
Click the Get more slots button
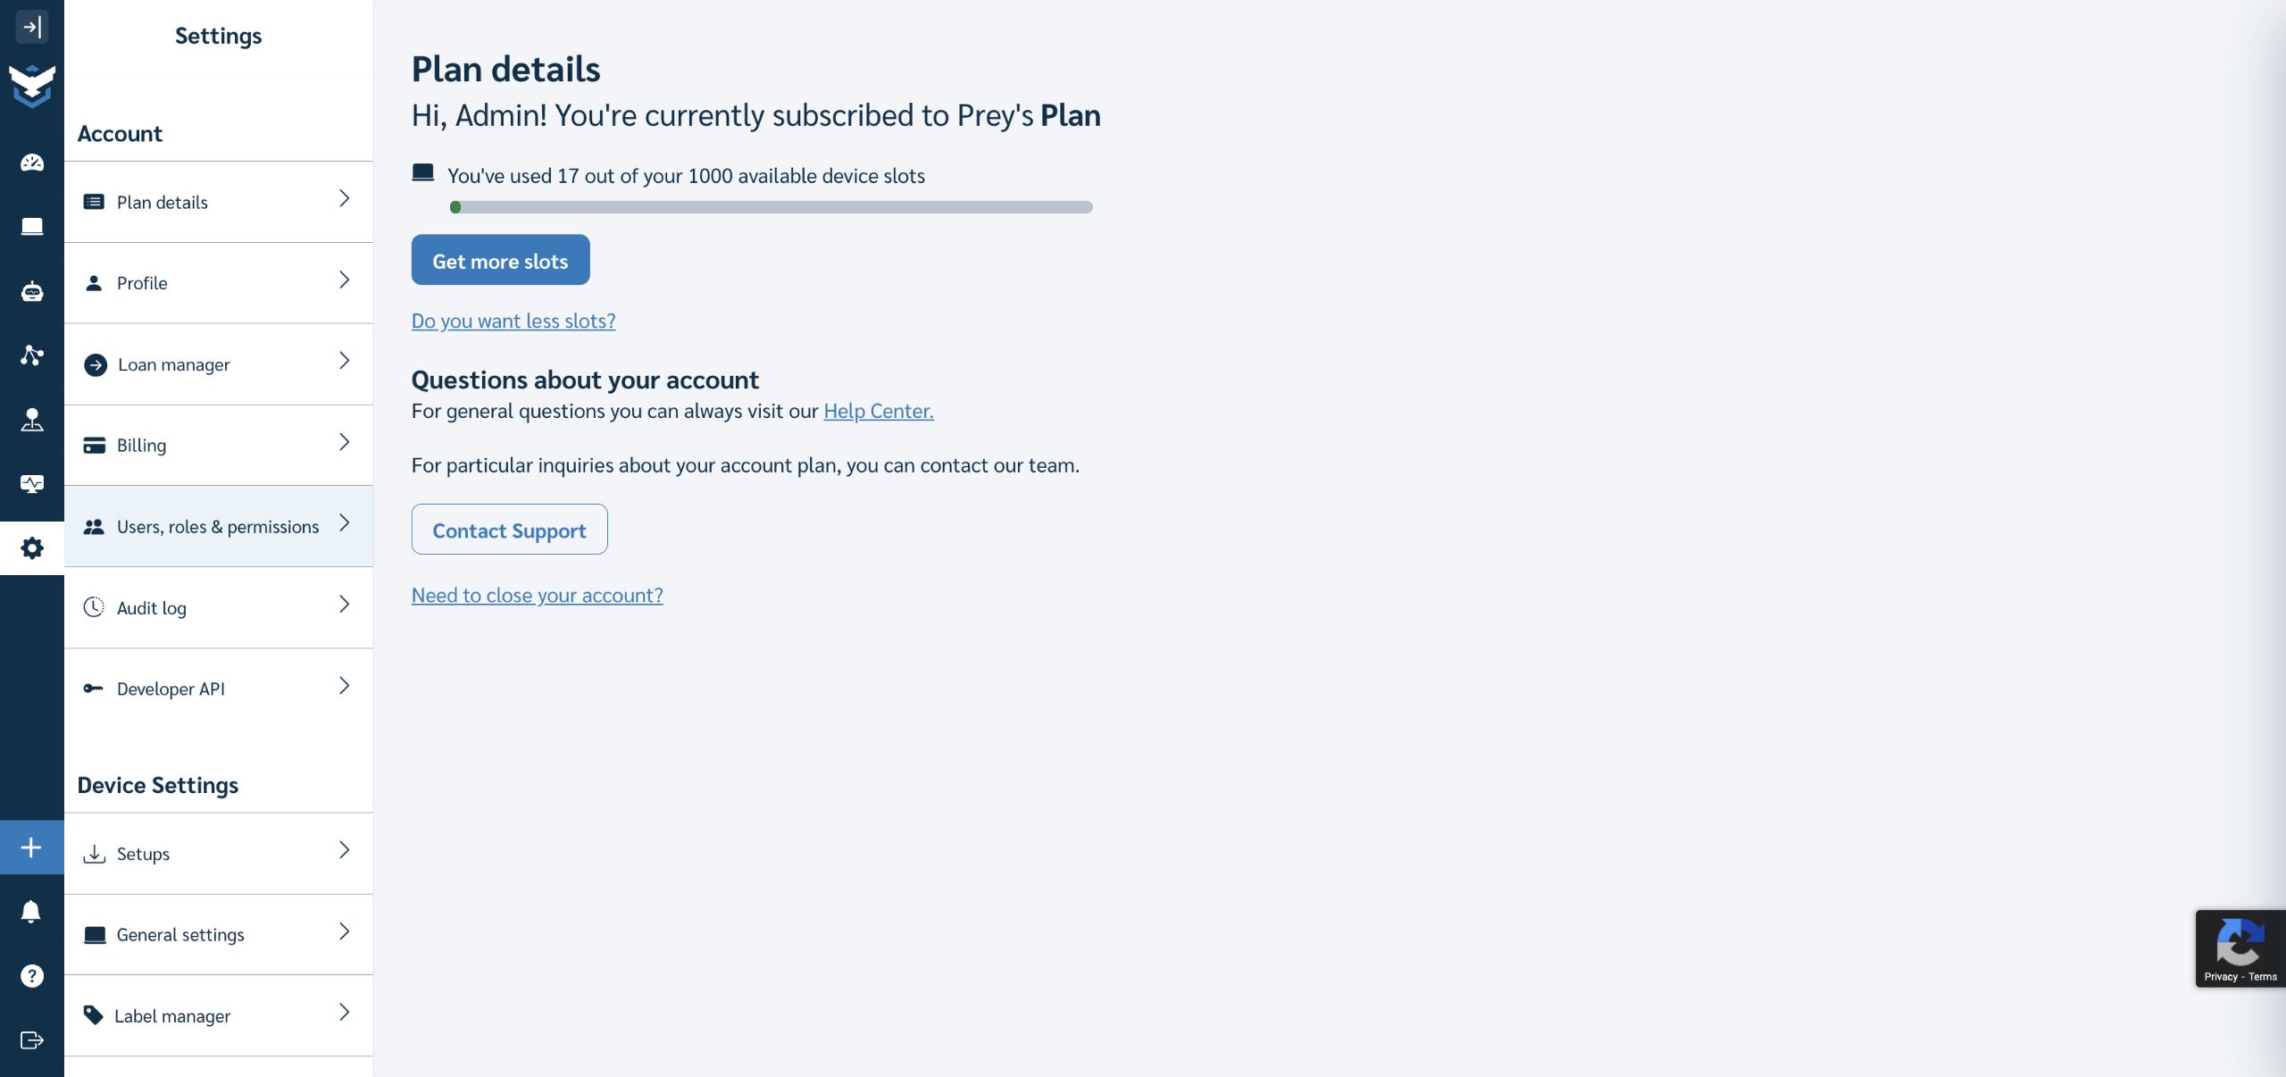pyautogui.click(x=500, y=261)
